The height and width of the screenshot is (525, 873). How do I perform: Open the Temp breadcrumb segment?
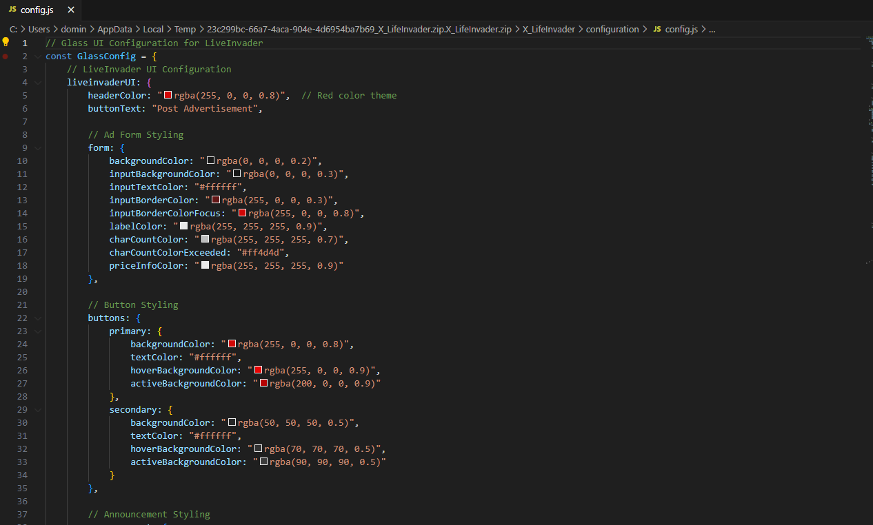(x=185, y=29)
